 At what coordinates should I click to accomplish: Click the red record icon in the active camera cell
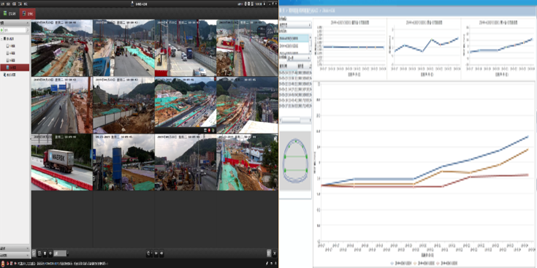click(x=208, y=131)
